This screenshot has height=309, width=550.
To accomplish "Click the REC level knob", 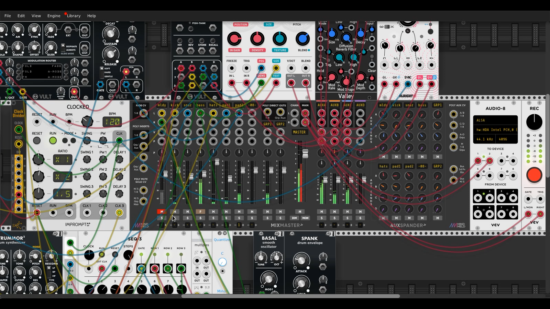I will (534, 122).
